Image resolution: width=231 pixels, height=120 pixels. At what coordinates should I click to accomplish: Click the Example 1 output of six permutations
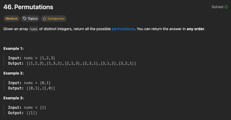(x=72, y=63)
